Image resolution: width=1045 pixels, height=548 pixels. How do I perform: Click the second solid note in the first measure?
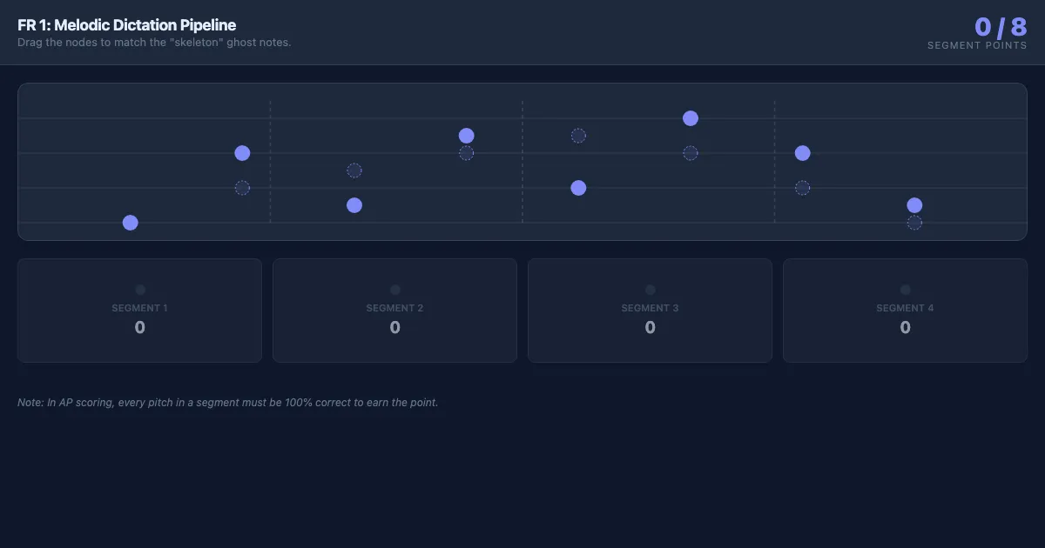[242, 153]
